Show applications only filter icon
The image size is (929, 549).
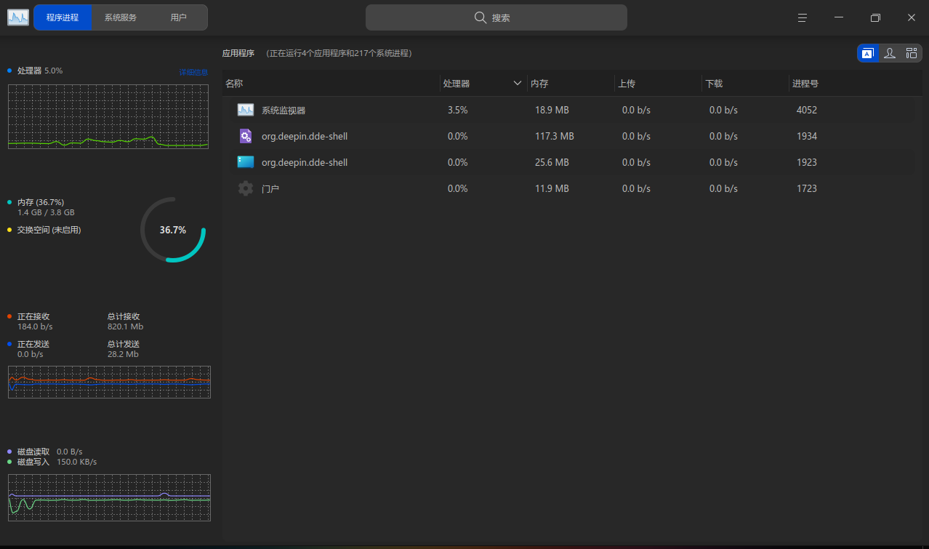(x=867, y=53)
